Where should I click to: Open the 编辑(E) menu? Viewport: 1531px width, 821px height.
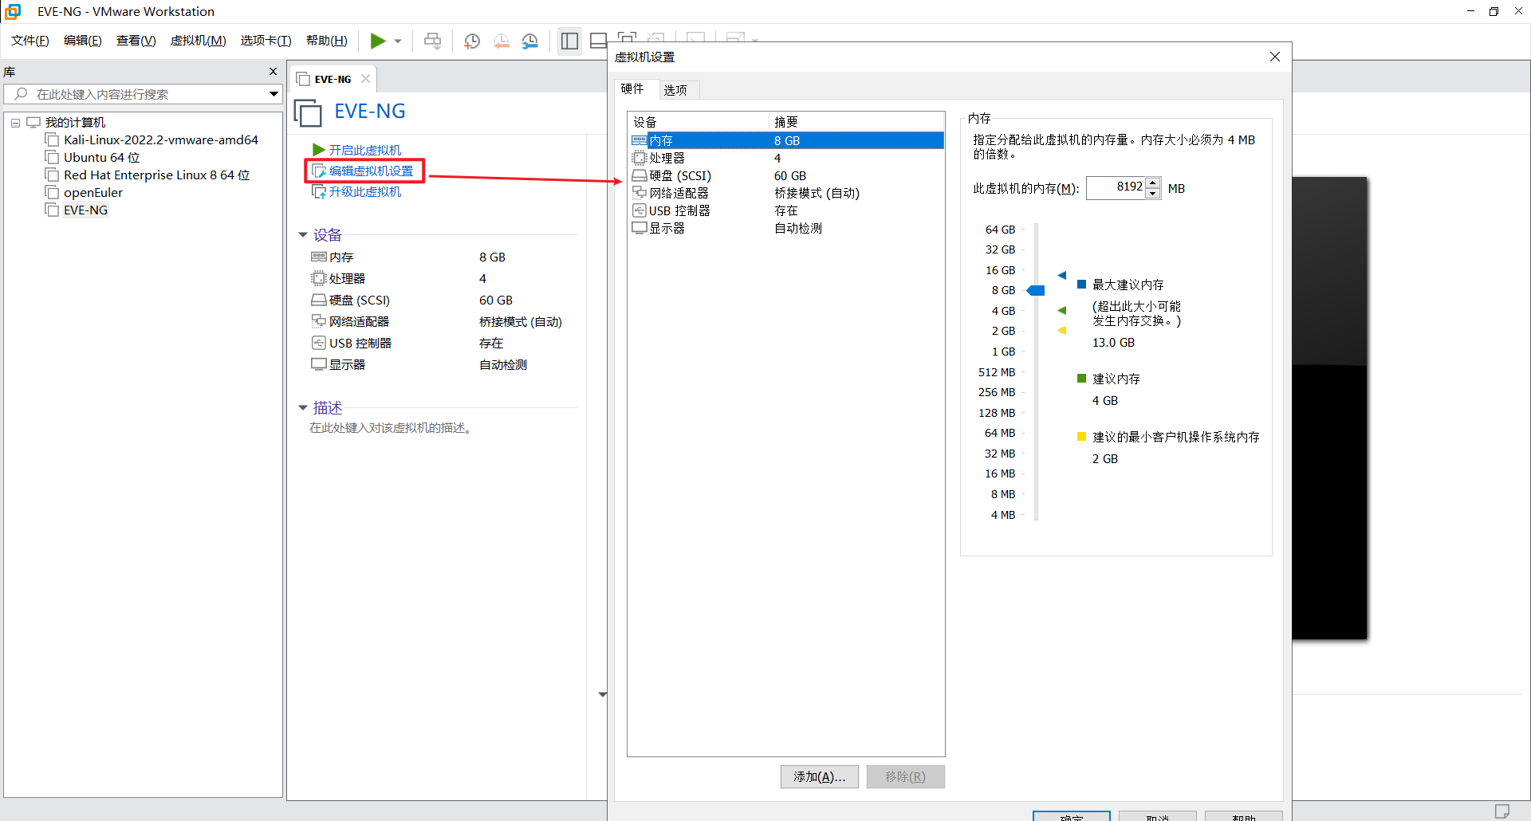(x=82, y=41)
